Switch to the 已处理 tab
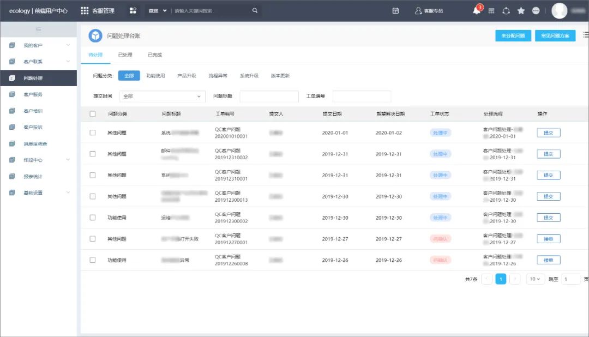Image resolution: width=589 pixels, height=337 pixels. tap(125, 55)
